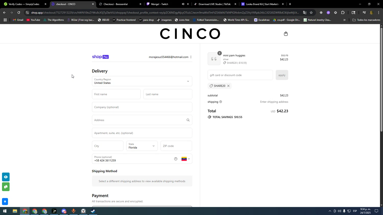Open phone country flag selector

(186, 159)
